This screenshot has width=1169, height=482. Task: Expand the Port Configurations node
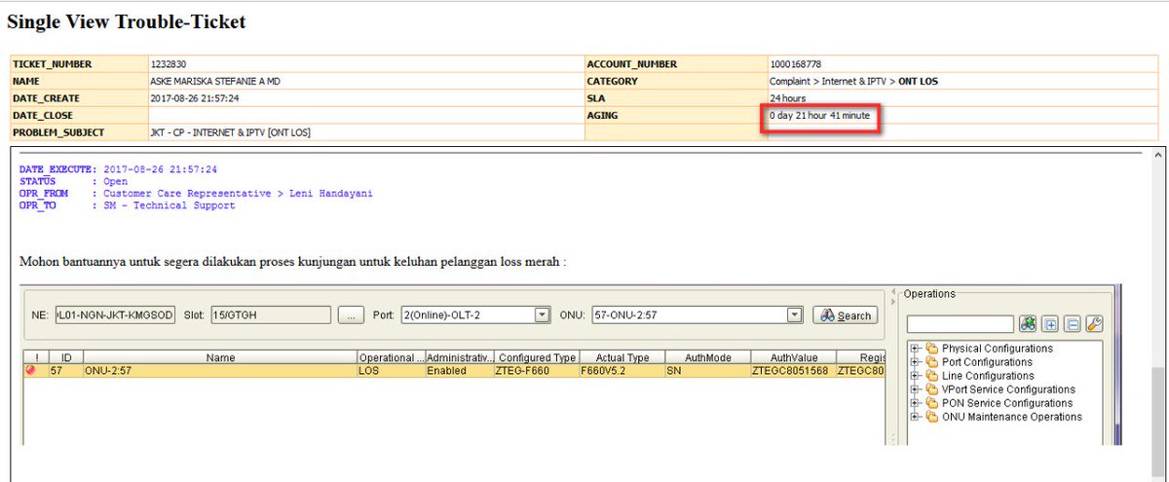tap(916, 362)
